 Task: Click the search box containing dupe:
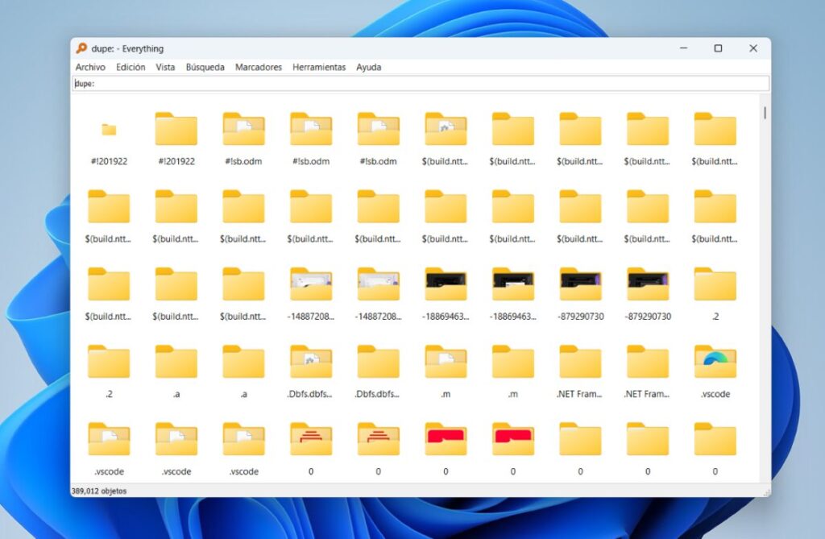tap(421, 84)
